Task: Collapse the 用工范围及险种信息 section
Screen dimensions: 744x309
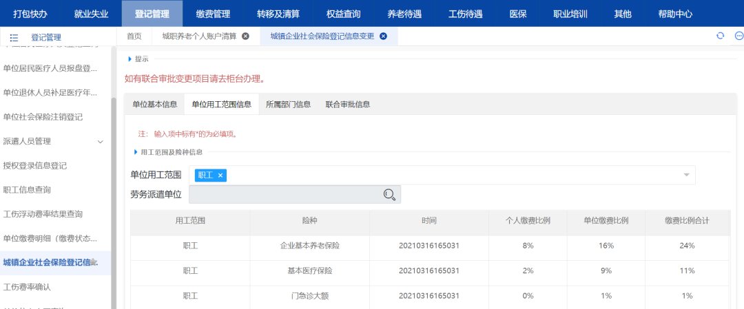Action: (x=135, y=152)
